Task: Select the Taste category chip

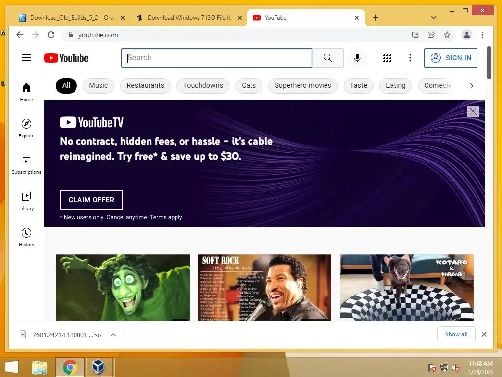Action: tap(358, 85)
